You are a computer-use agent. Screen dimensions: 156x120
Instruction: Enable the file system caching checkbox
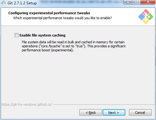pos(16,35)
